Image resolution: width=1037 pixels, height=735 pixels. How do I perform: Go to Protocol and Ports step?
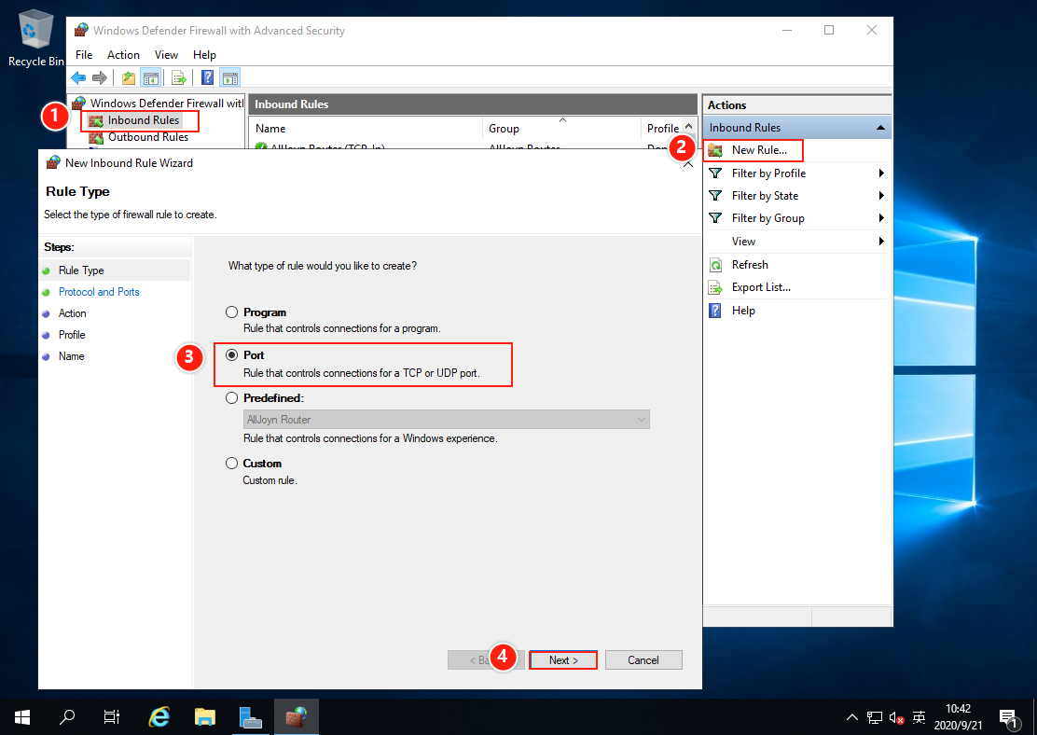click(99, 292)
